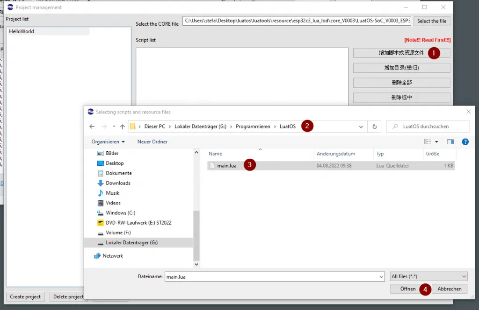Refresh the LuatOS folder view
Screen dimensions: 479x310
coord(374,127)
